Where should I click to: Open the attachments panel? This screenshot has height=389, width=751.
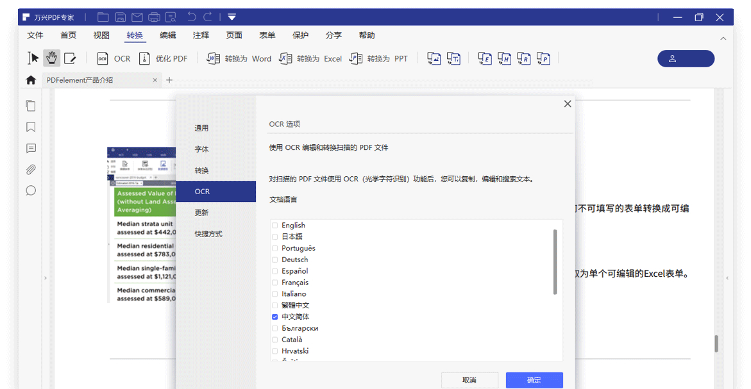(31, 169)
